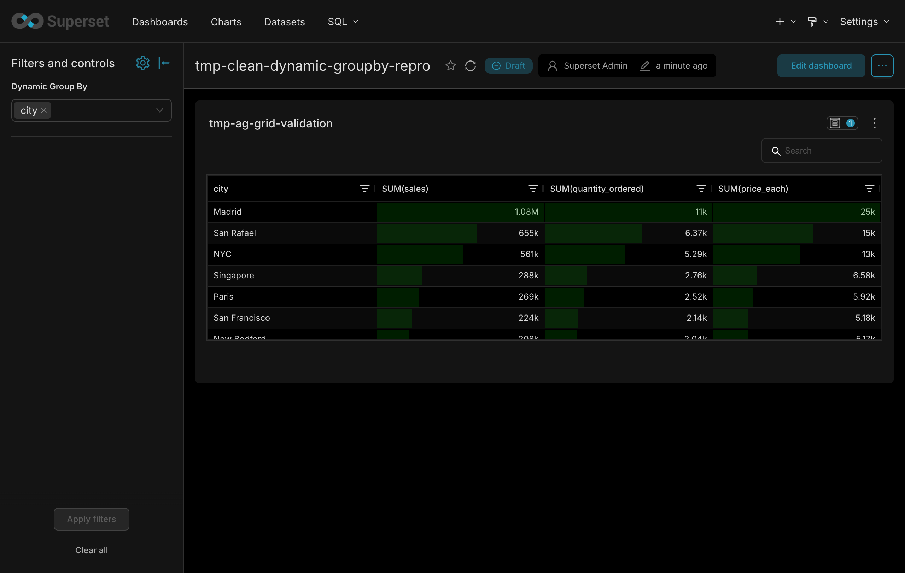This screenshot has width=905, height=573.
Task: Toggle the Draft status badge
Action: pyautogui.click(x=508, y=66)
